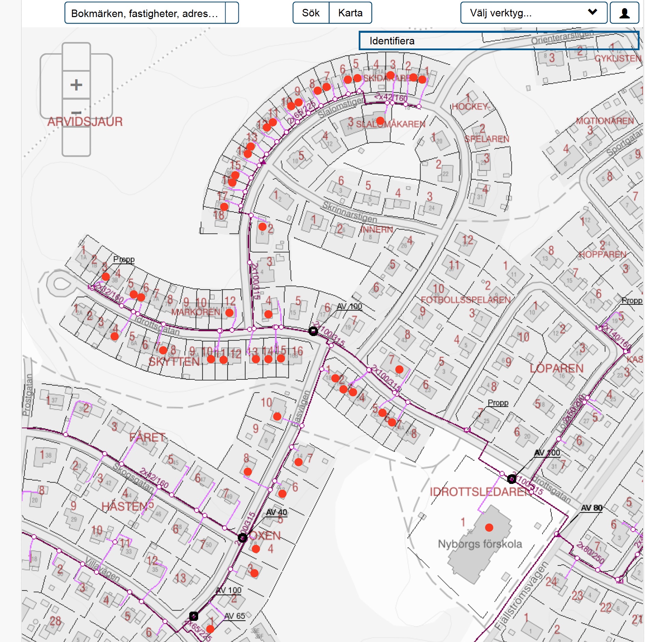This screenshot has width=645, height=642.
Task: Click the user account icon
Action: tap(625, 13)
